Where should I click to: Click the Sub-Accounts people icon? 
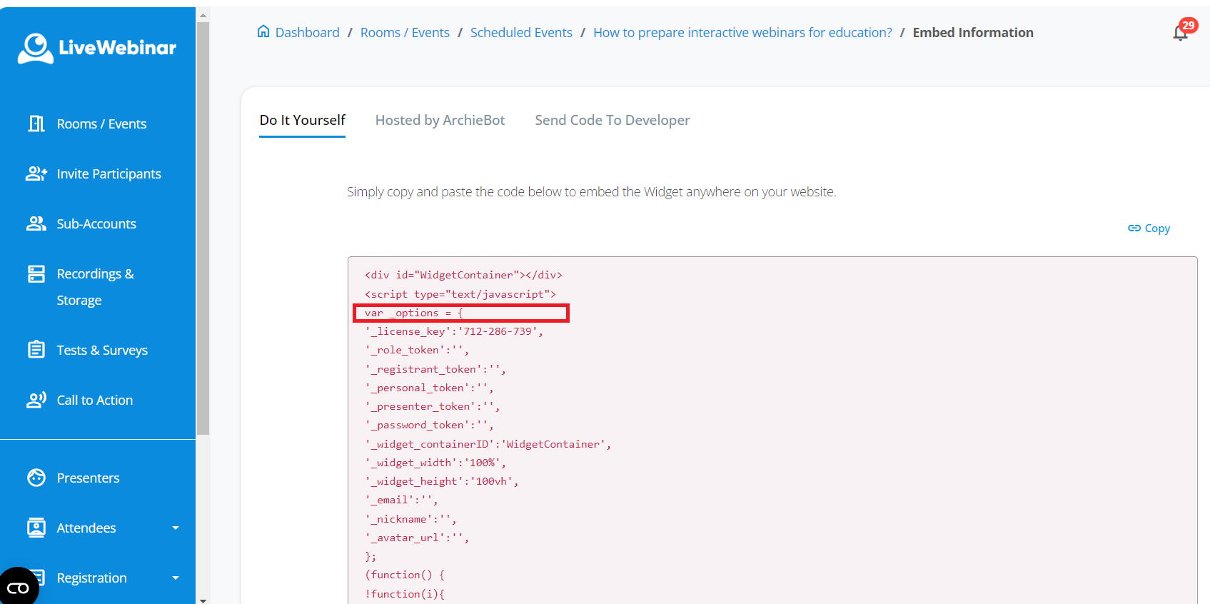coord(36,223)
